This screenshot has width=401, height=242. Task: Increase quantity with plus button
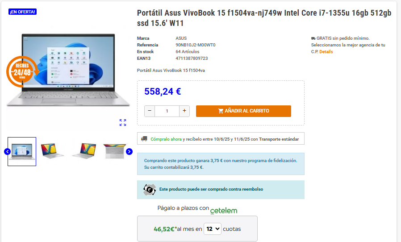tap(184, 111)
